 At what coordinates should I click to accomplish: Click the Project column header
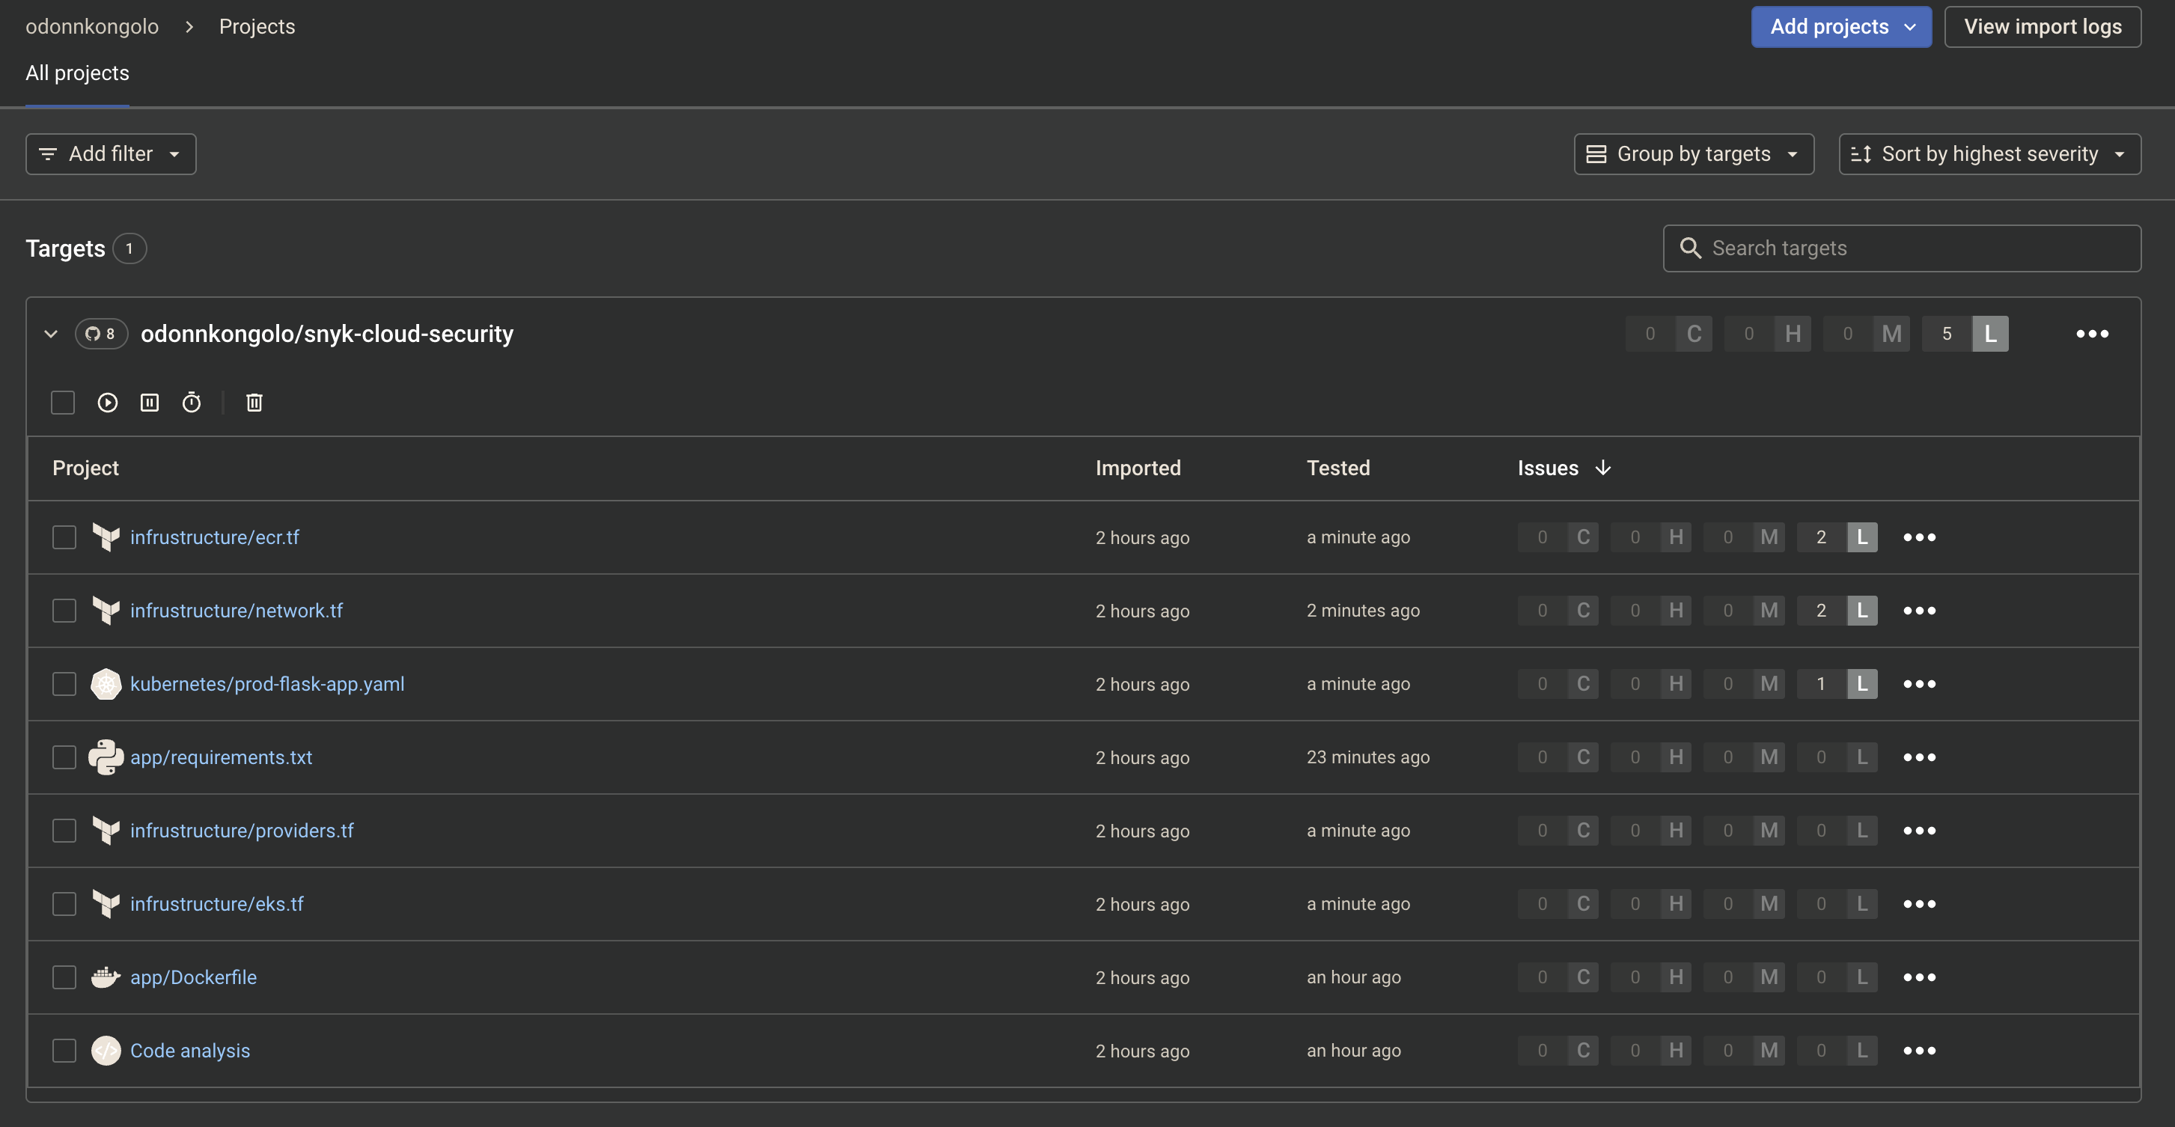(x=85, y=468)
